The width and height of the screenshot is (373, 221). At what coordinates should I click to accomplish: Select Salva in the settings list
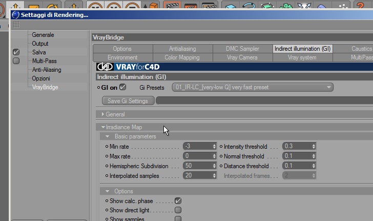pyautogui.click(x=39, y=52)
